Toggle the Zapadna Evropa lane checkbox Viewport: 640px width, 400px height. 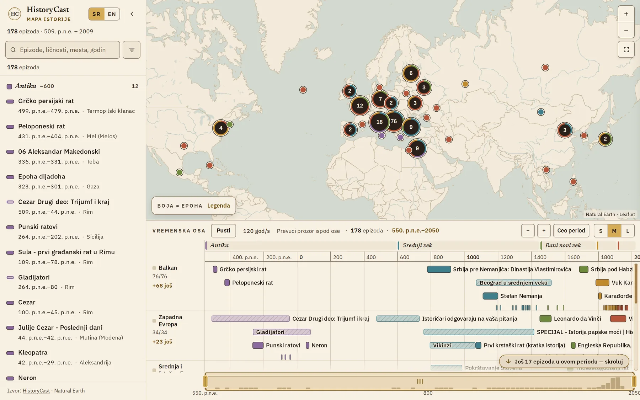click(x=154, y=321)
